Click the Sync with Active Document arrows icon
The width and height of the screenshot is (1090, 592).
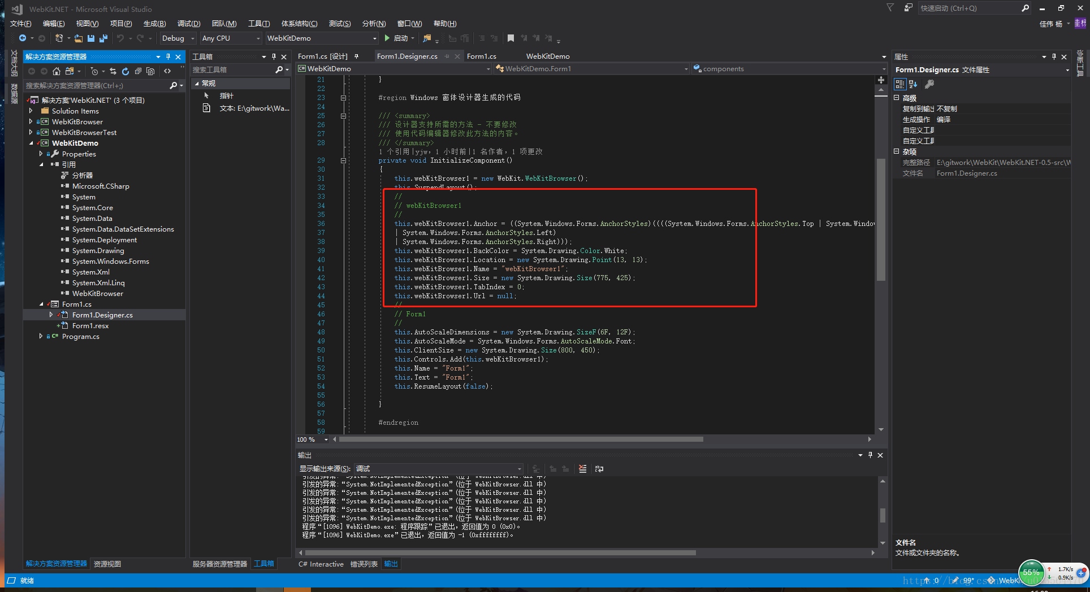(x=113, y=71)
